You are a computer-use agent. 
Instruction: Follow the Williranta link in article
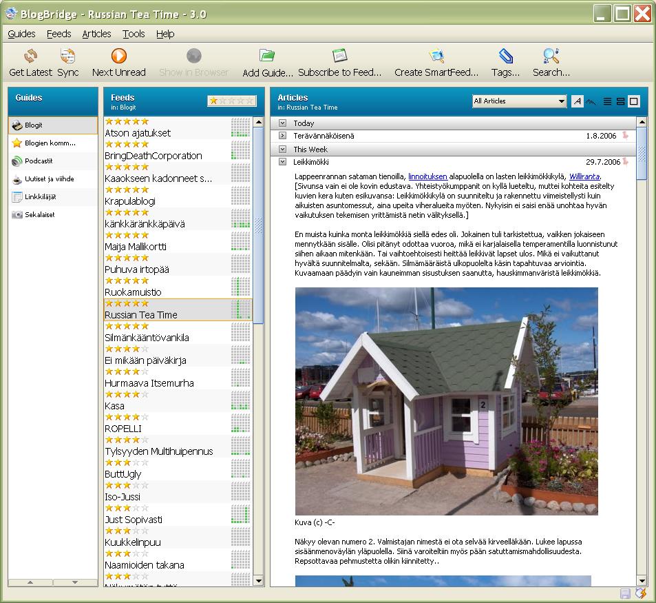pos(584,176)
